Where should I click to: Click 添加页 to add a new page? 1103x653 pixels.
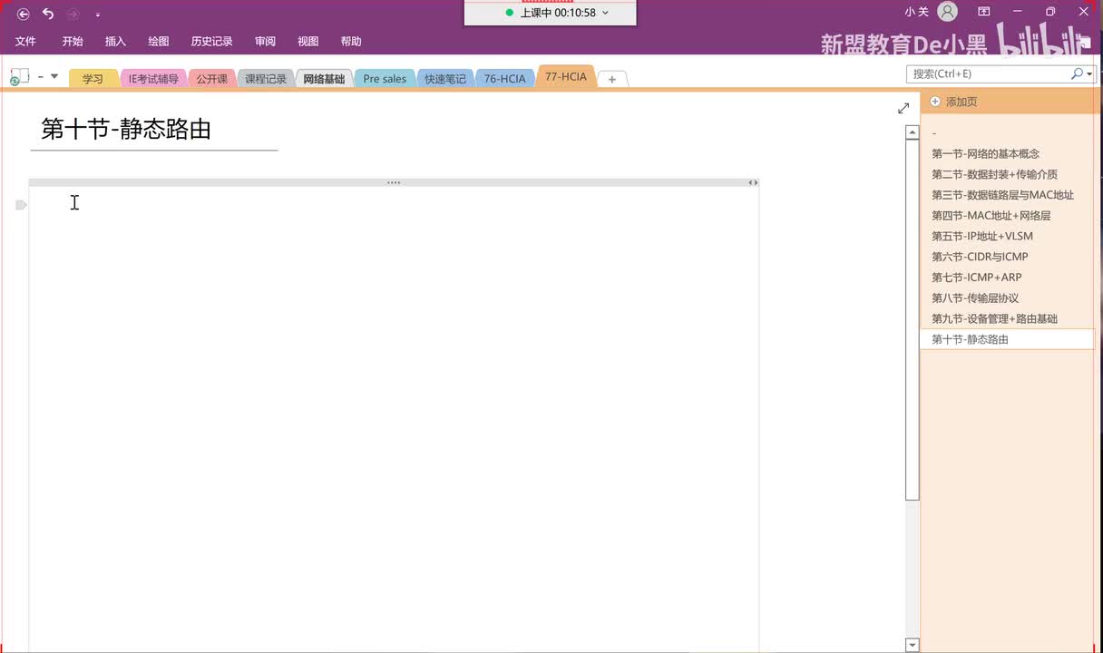(953, 102)
